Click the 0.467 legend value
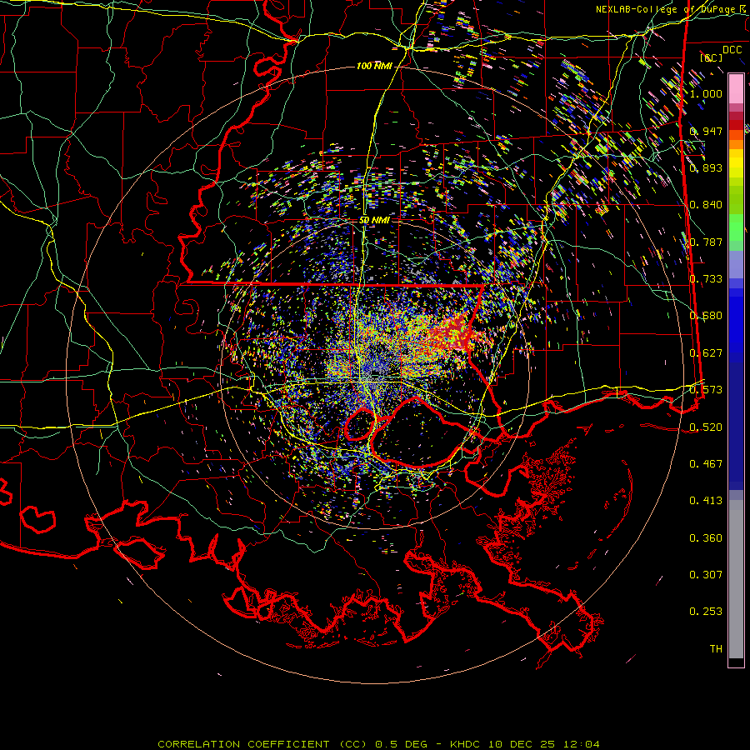750x750 pixels. (706, 464)
